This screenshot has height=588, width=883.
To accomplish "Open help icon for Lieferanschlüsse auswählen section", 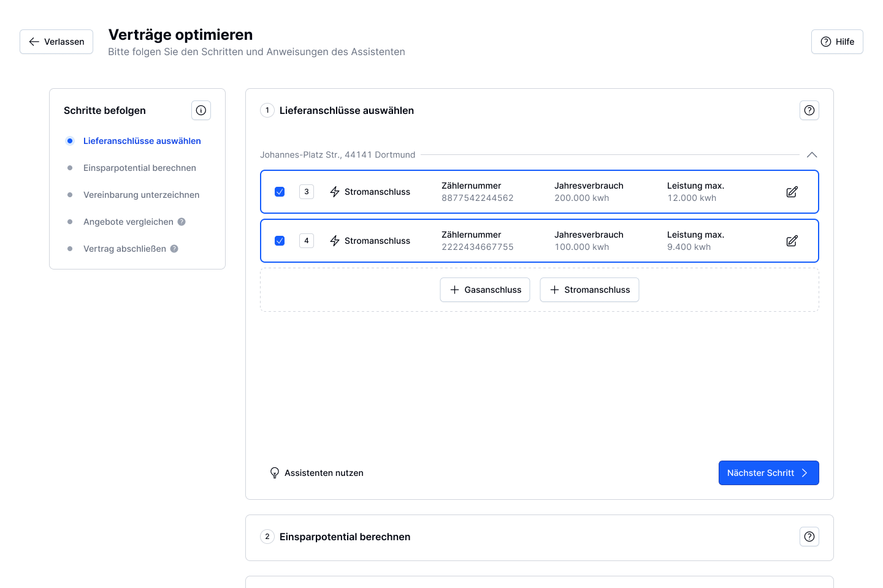I will (809, 110).
